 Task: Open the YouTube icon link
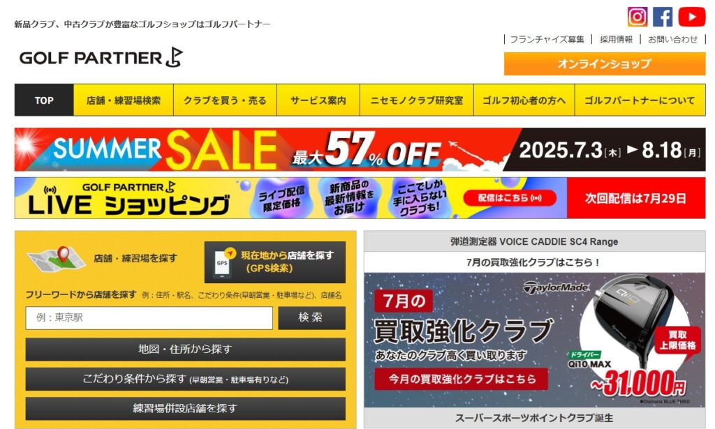point(692,17)
